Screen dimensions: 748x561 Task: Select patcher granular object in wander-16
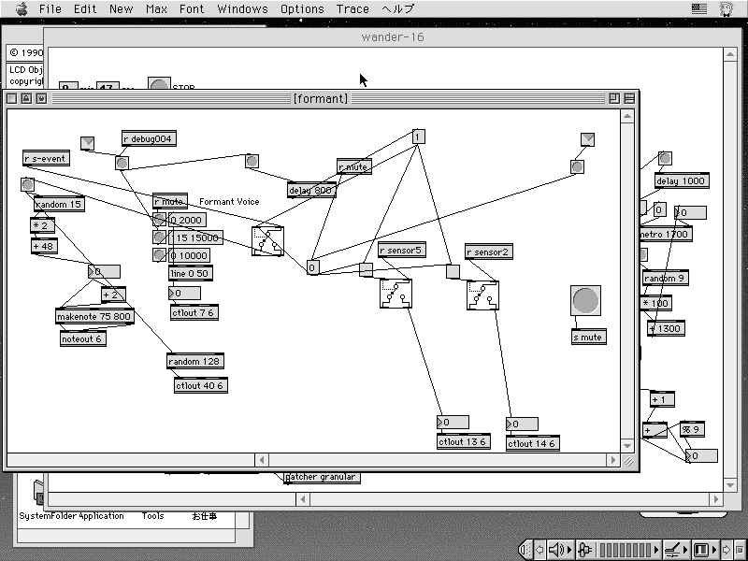pos(322,477)
